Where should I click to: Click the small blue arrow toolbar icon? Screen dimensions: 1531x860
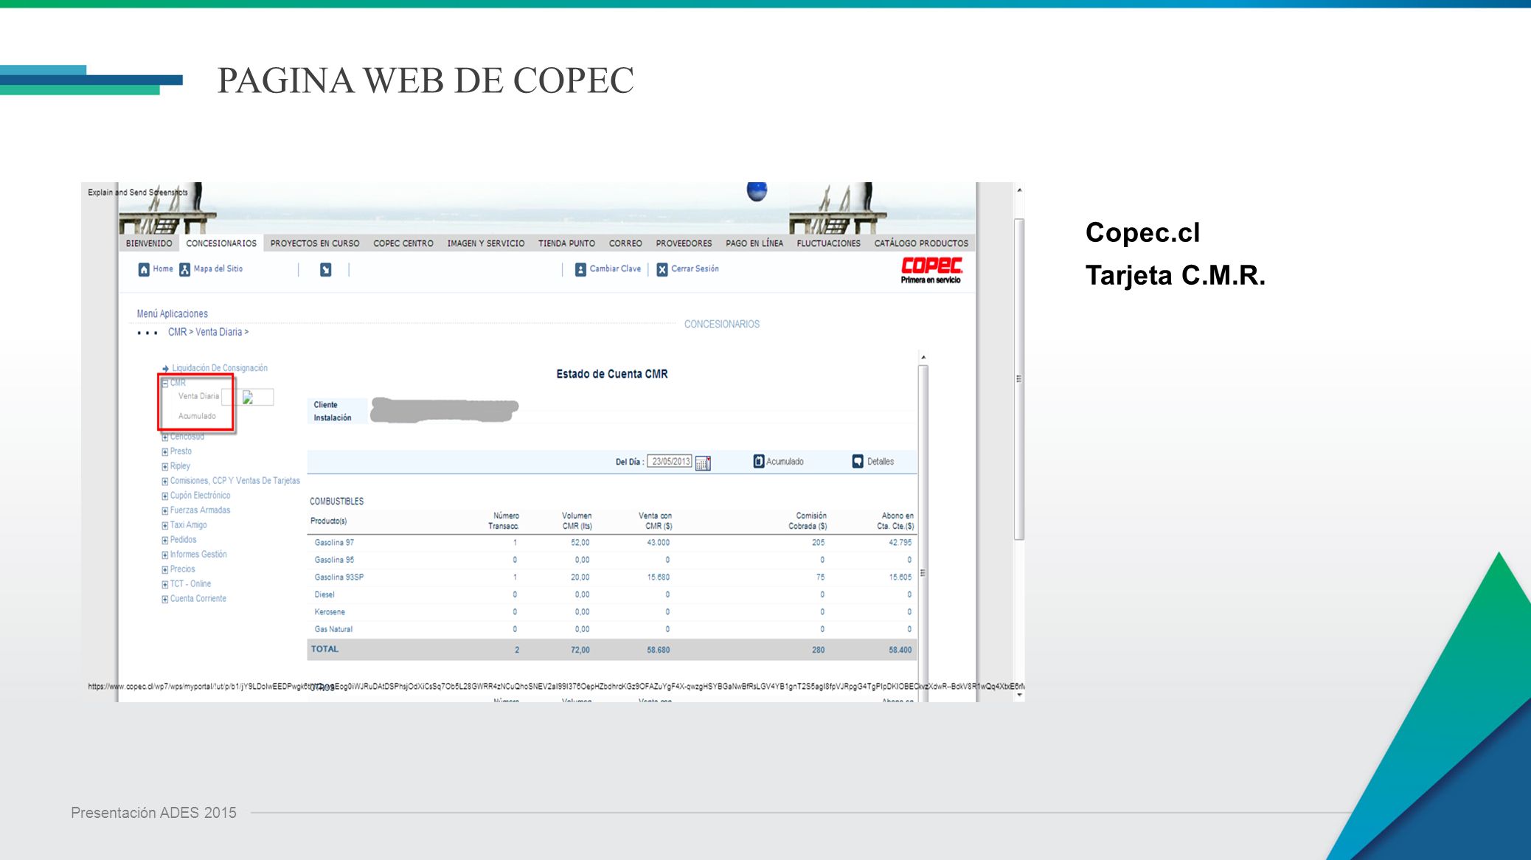(x=325, y=269)
